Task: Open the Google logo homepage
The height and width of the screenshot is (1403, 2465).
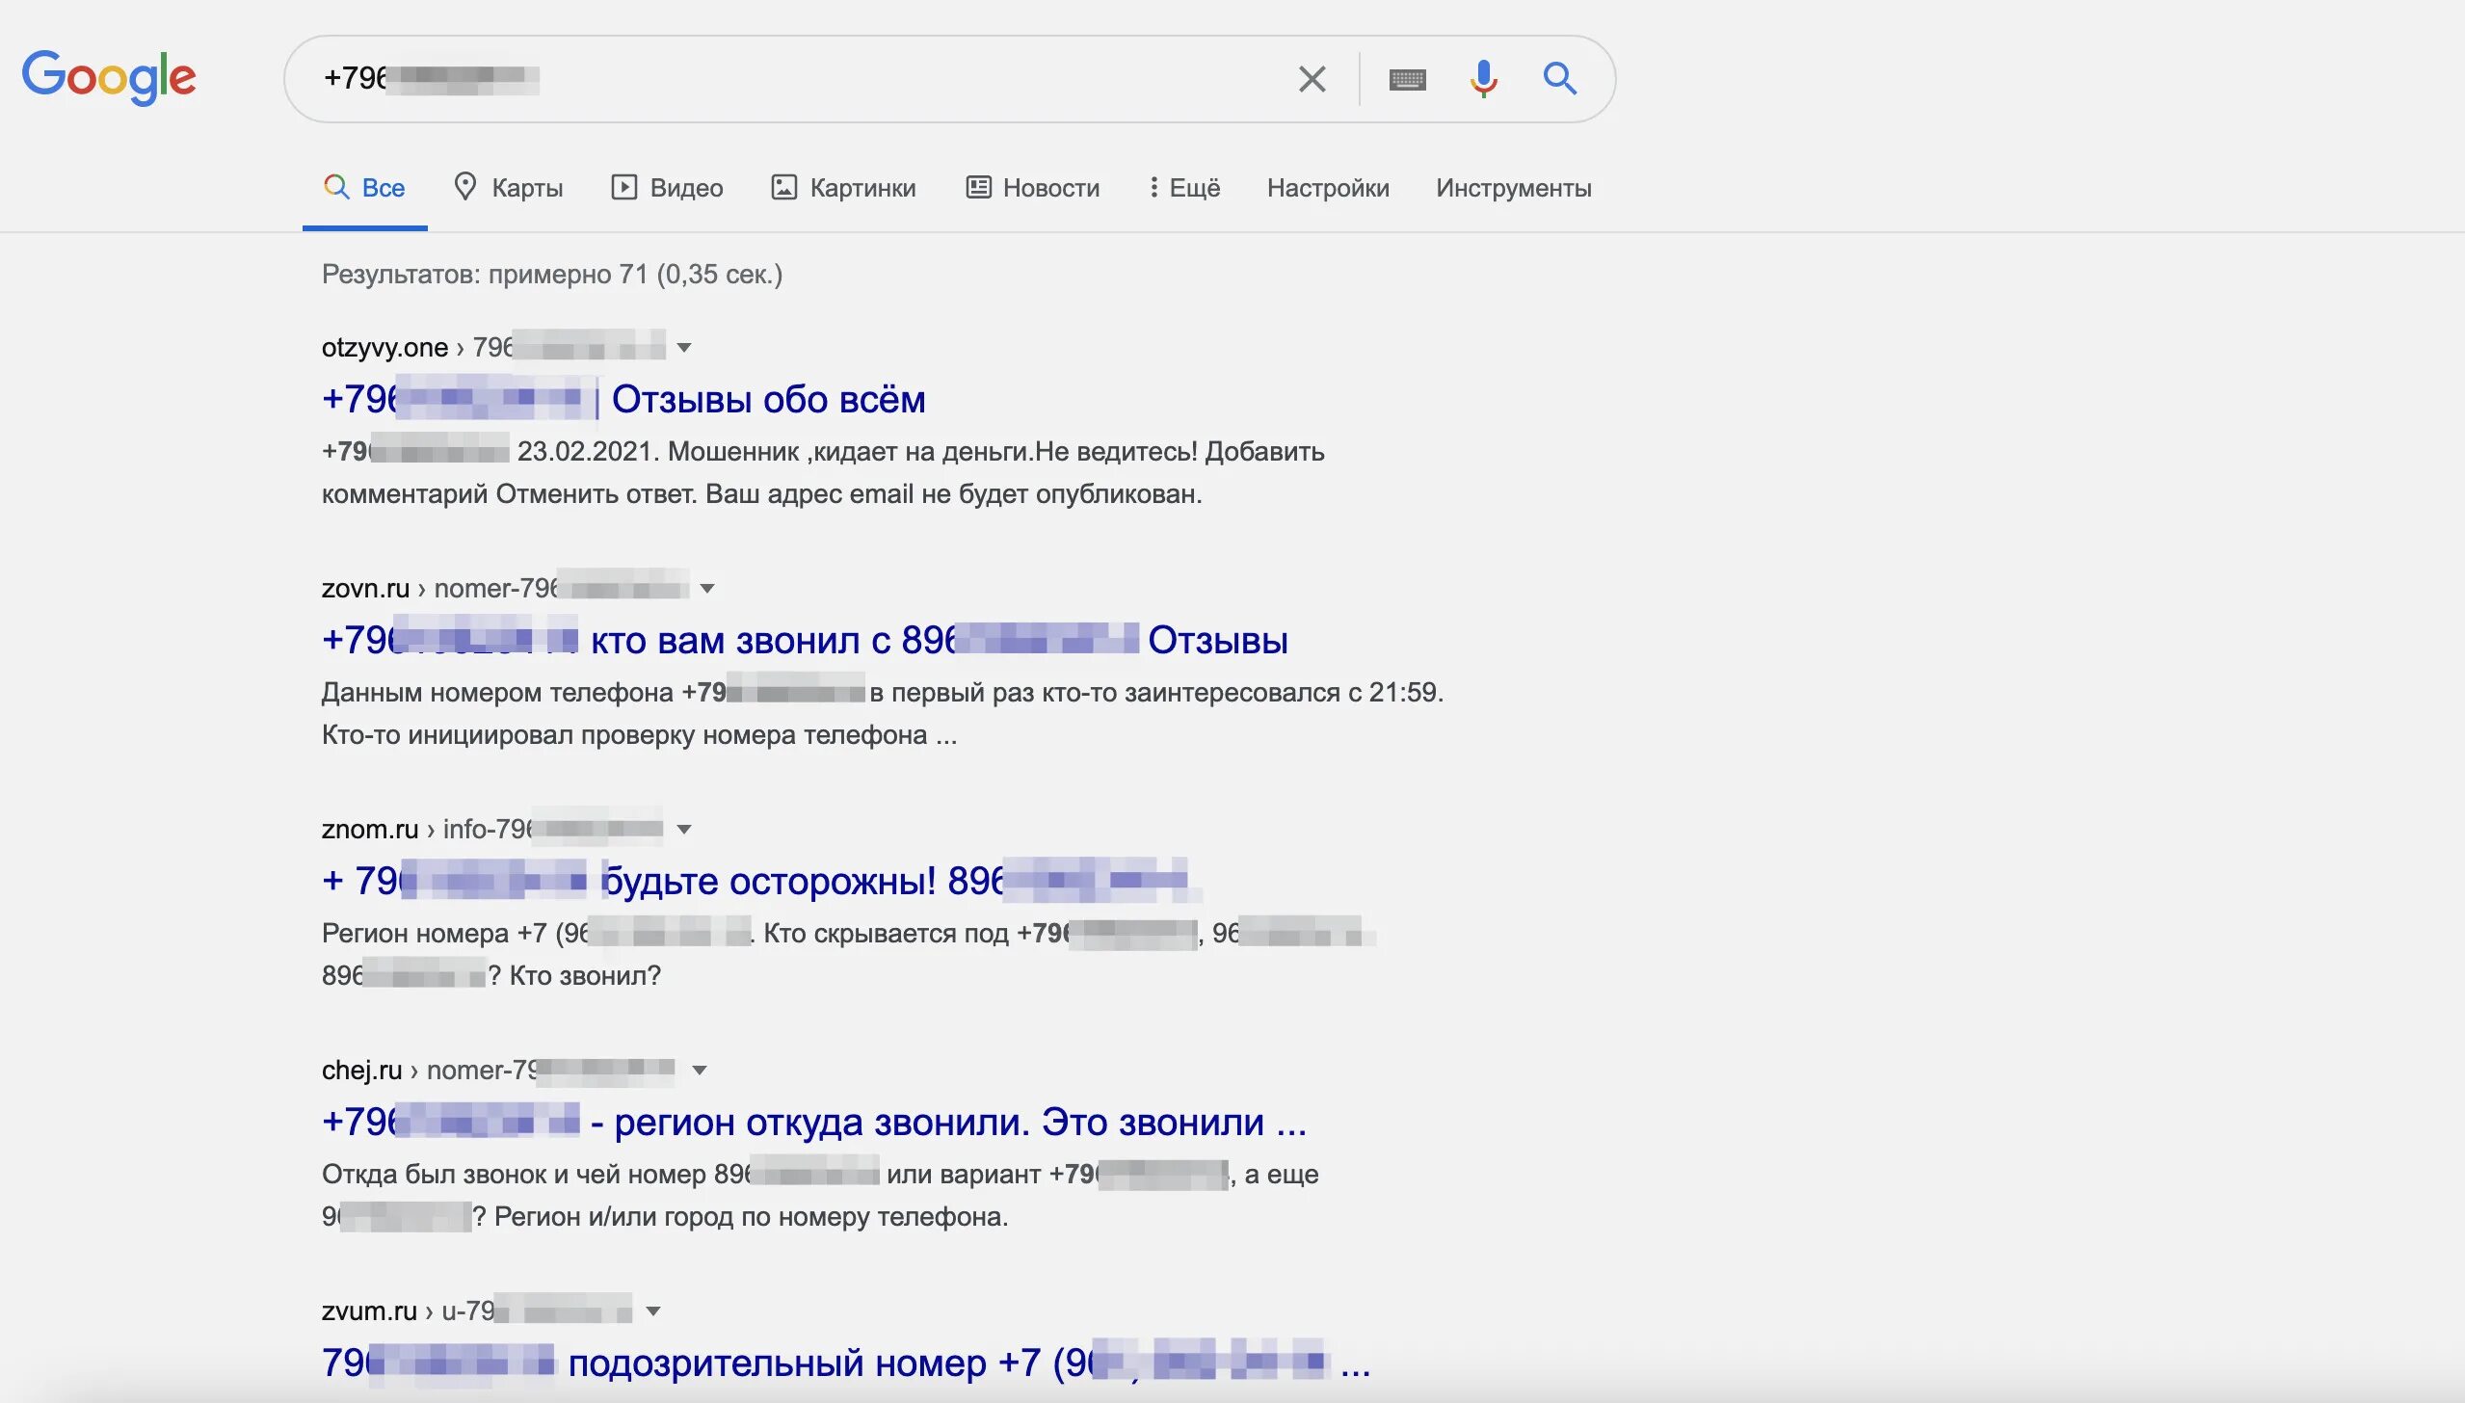Action: (x=109, y=77)
